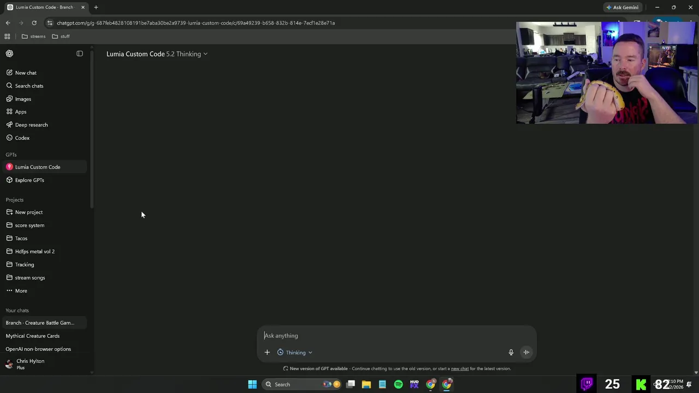The image size is (699, 393).
Task: Open Deep research
Action: click(x=44, y=125)
